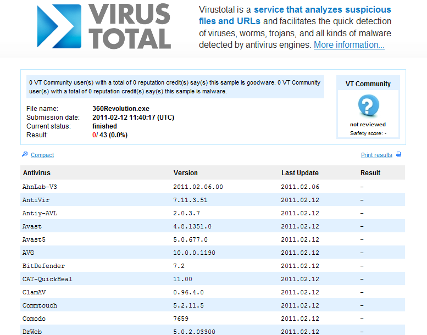Click the VT Community reputation summary text
Image resolution: width=427 pixels, height=335 pixels.
tap(175, 87)
